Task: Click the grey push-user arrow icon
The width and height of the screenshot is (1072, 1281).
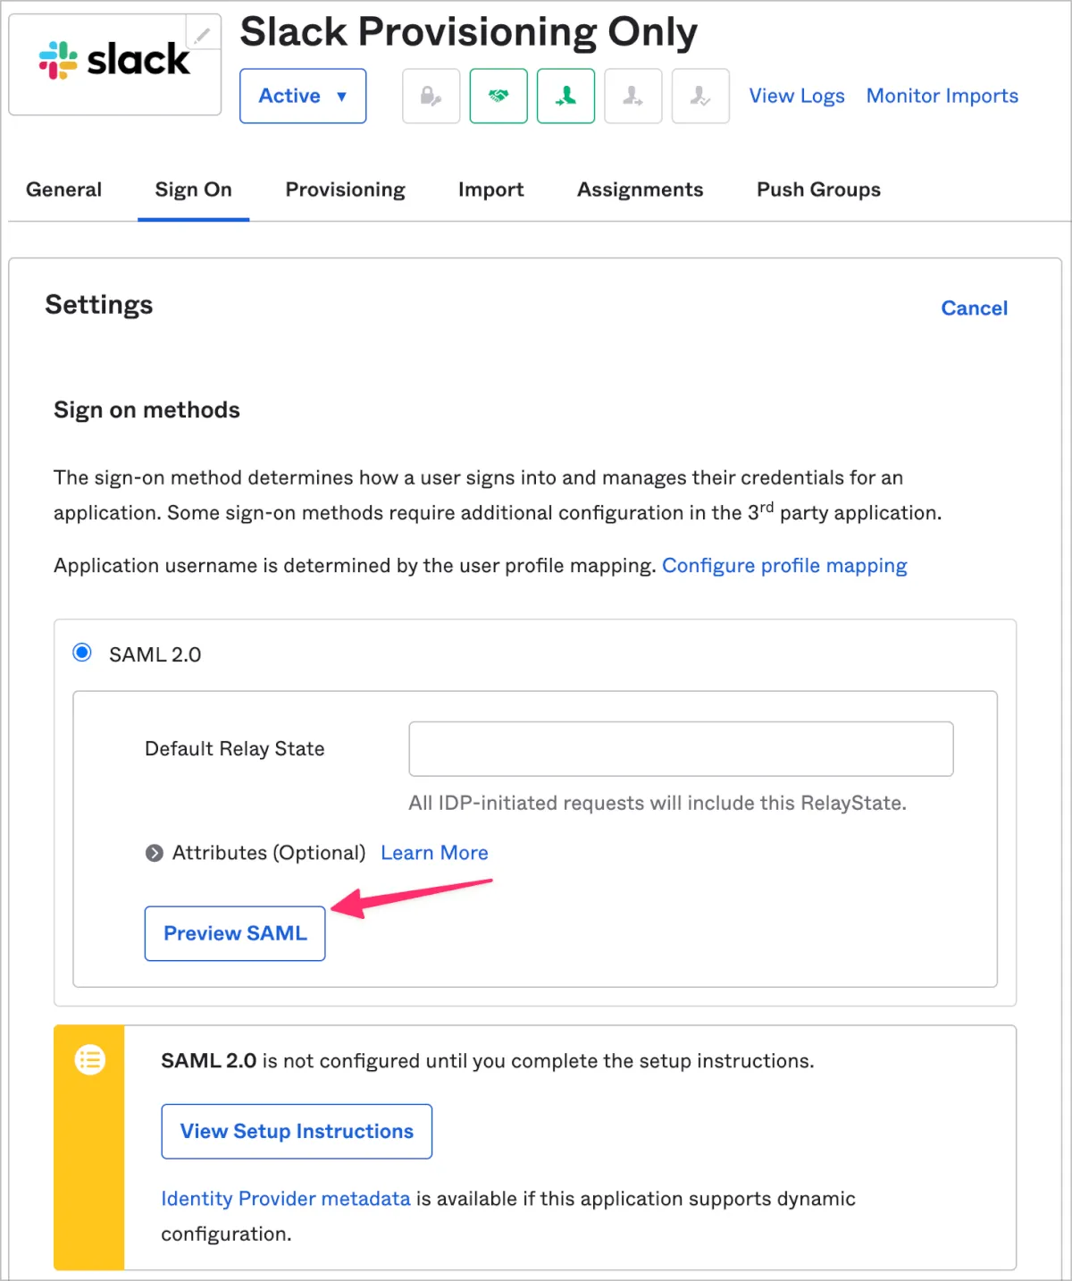Action: [x=633, y=96]
